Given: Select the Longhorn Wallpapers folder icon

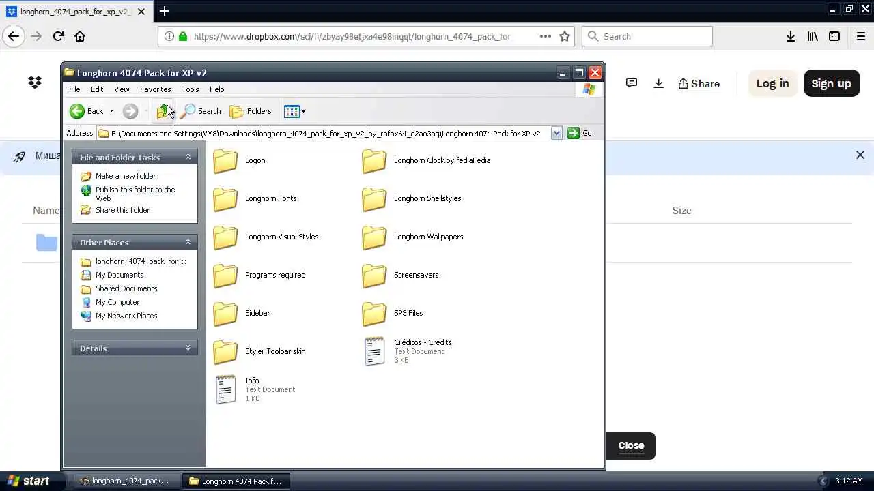Looking at the screenshot, I should point(374,237).
